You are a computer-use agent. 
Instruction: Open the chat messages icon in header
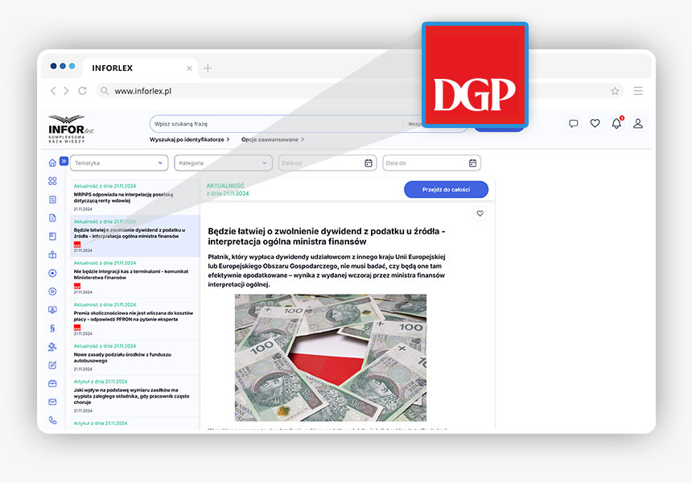click(573, 124)
